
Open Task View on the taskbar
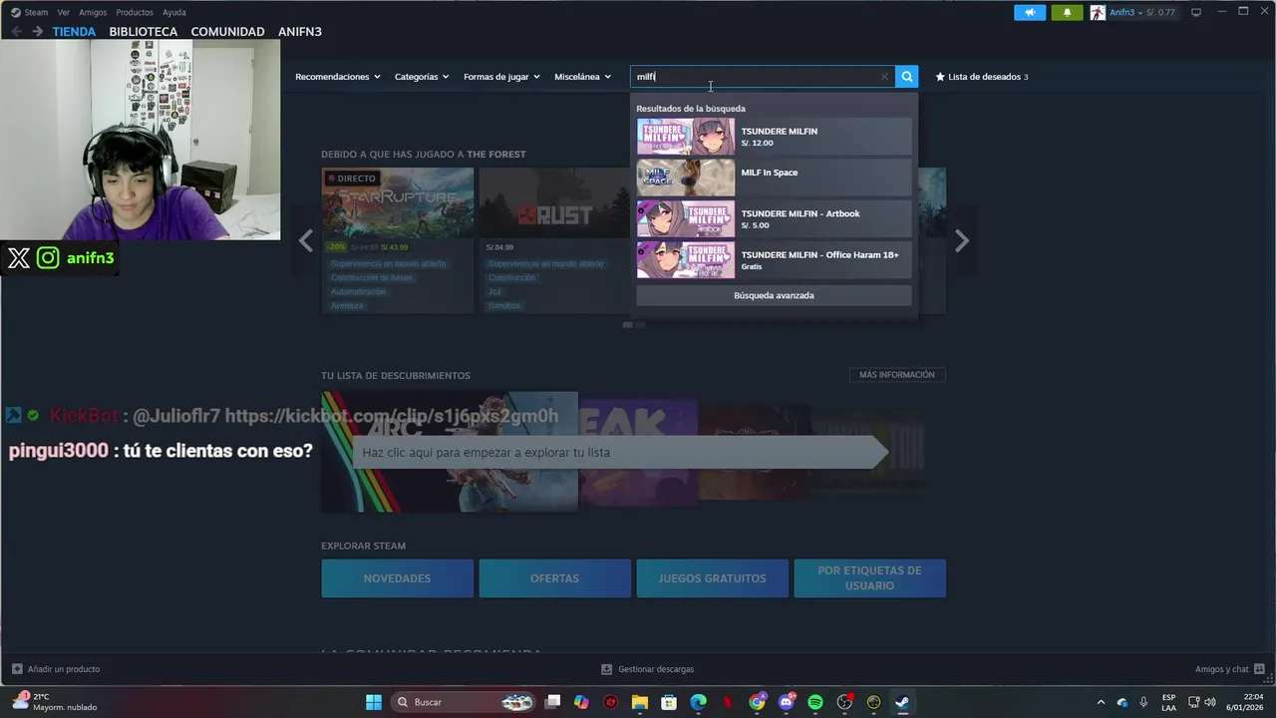point(553,702)
